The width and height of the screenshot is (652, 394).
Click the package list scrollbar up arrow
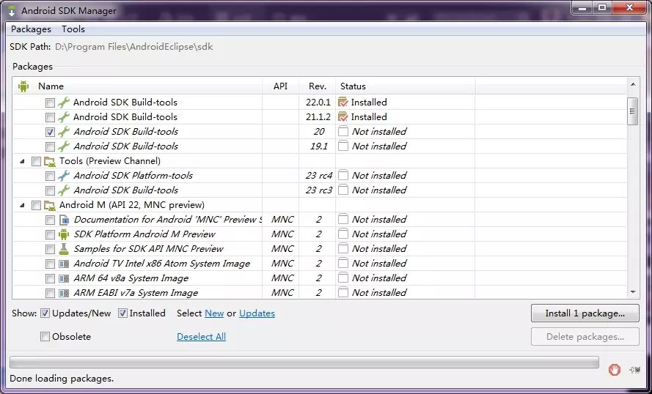point(633,85)
